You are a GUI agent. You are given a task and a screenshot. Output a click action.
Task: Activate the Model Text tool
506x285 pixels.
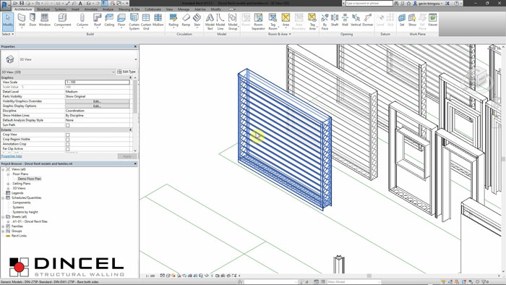point(210,22)
